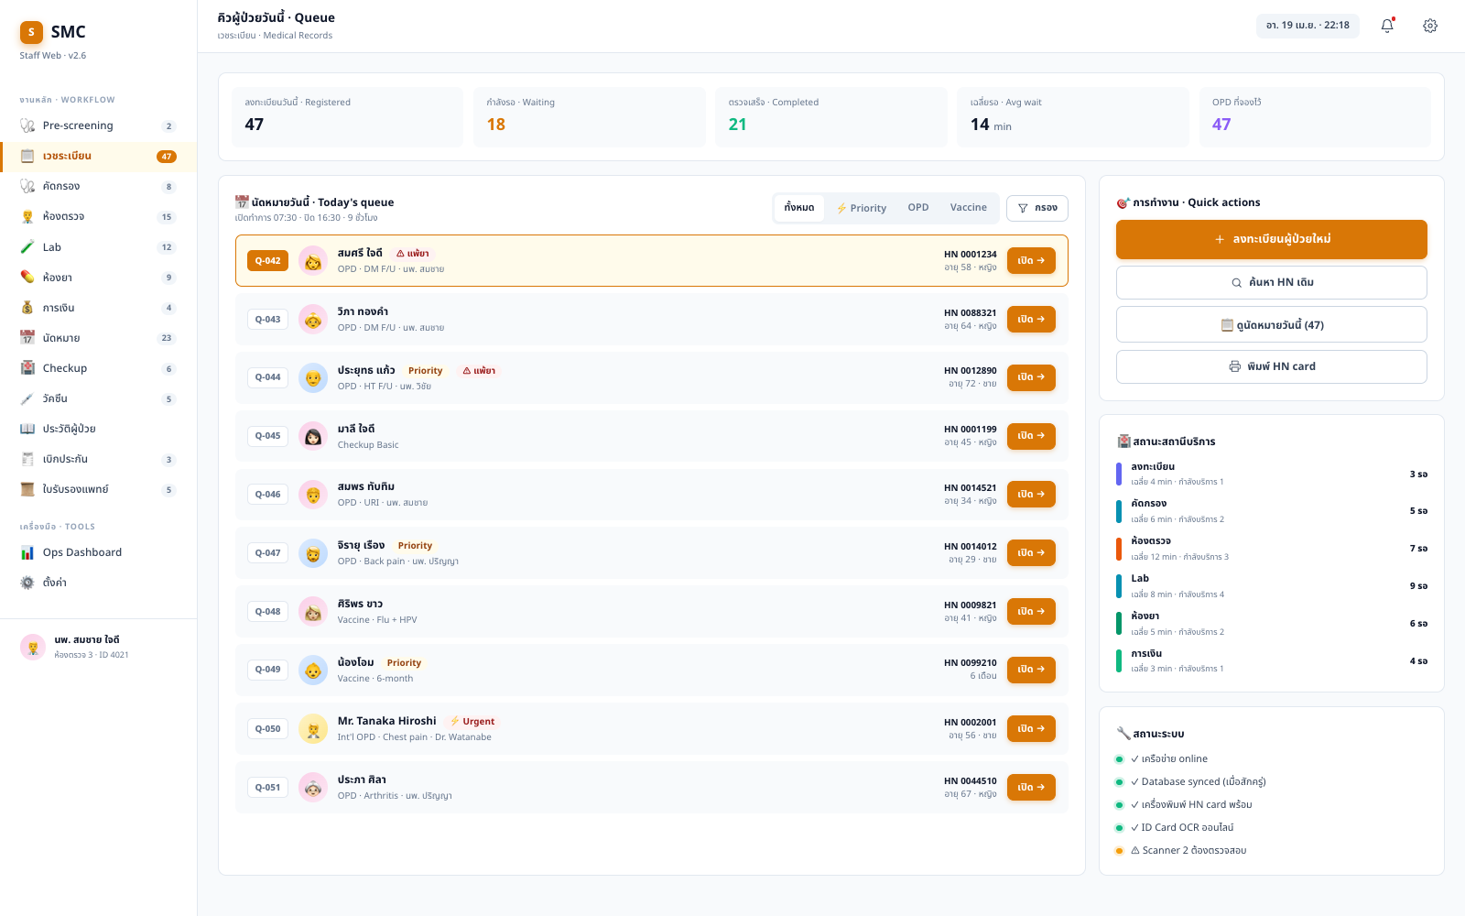This screenshot has height=916, width=1465.
Task: Select Pre-screening stethoscope icon in sidebar
Action: (27, 125)
